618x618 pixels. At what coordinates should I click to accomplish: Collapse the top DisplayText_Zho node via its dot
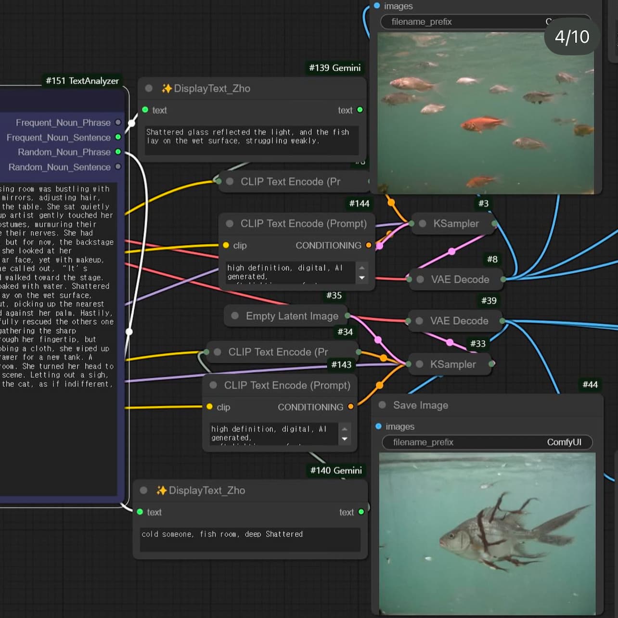[149, 89]
